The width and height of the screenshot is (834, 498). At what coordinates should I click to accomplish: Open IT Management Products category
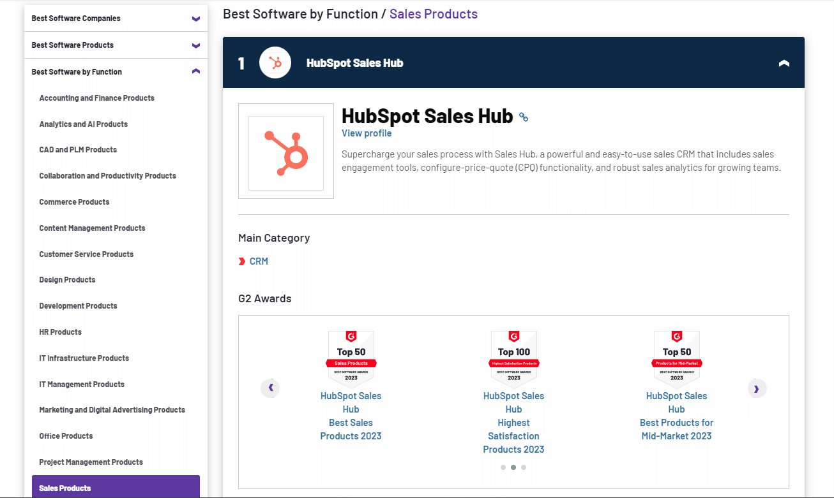[82, 384]
